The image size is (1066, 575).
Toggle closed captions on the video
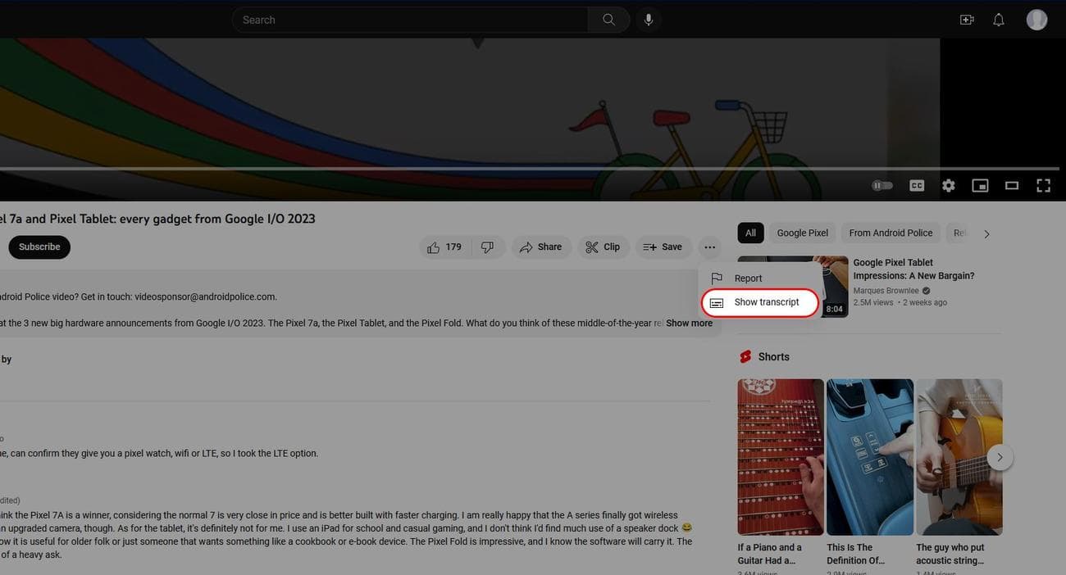click(917, 186)
